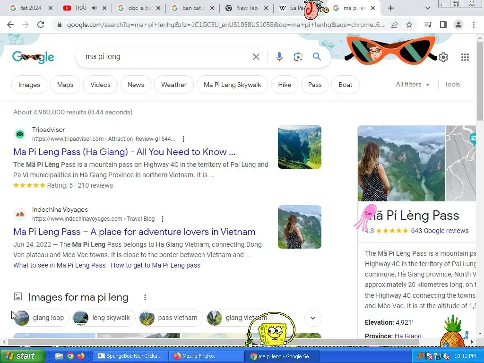Screen dimensions: 484x363
Task: Open the Windows start menu
Action: click(x=22, y=356)
